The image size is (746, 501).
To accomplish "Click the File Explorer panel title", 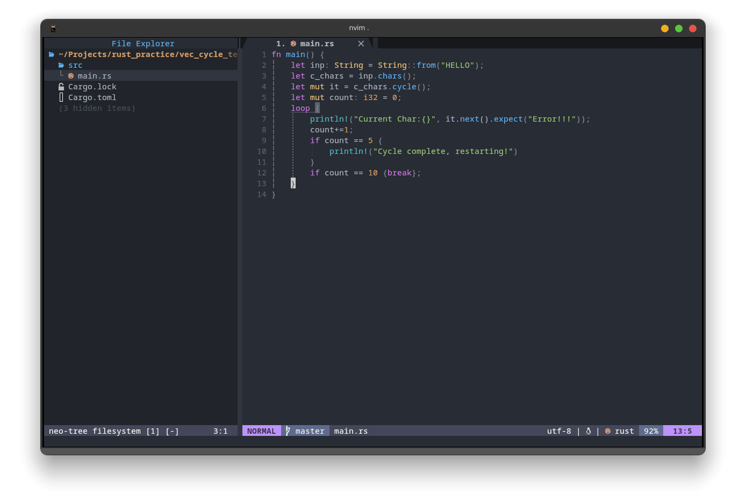I will coord(143,44).
